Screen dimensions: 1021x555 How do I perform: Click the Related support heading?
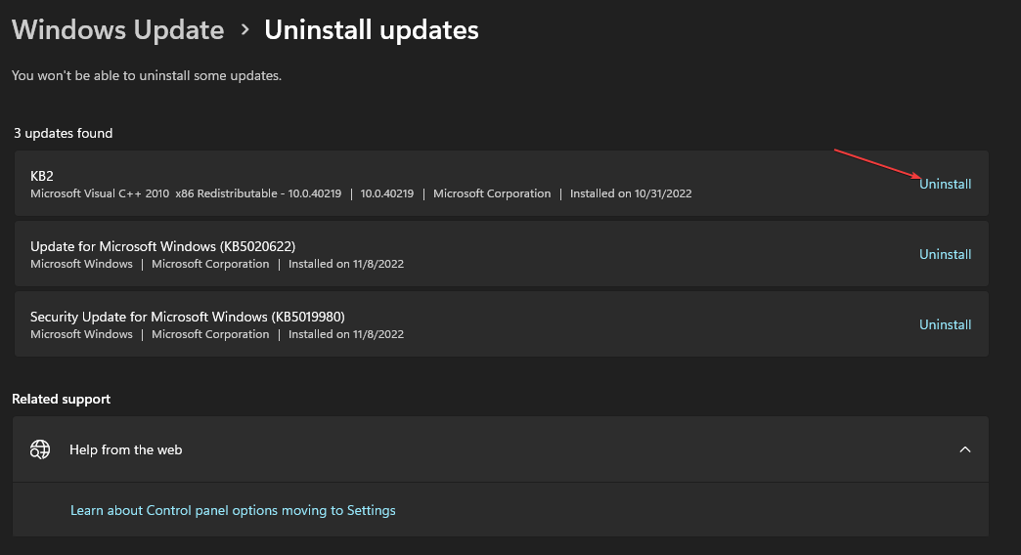[61, 399]
